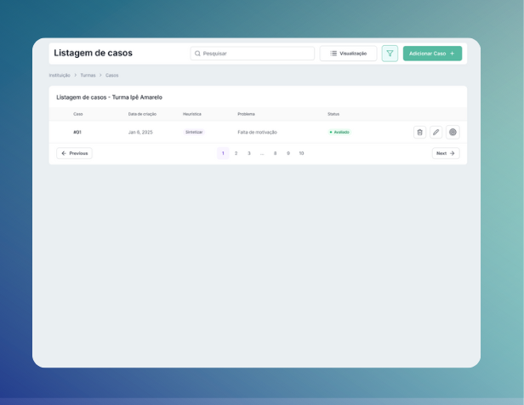Open page 10 of the listing
The height and width of the screenshot is (405, 524).
click(x=301, y=153)
